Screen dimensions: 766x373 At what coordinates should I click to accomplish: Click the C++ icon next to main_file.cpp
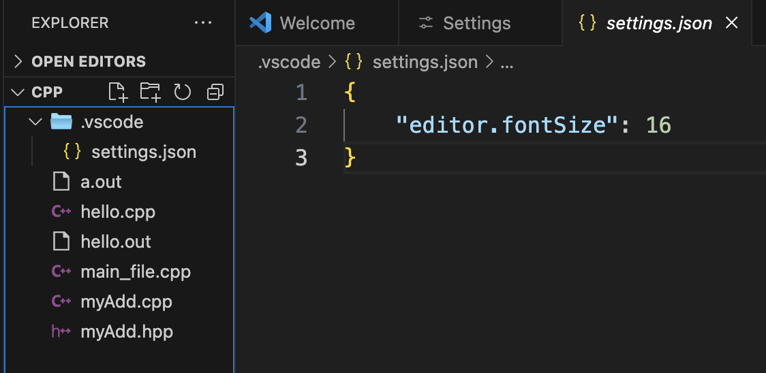pyautogui.click(x=61, y=272)
